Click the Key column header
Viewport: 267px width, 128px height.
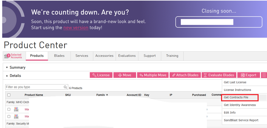click(x=147, y=95)
